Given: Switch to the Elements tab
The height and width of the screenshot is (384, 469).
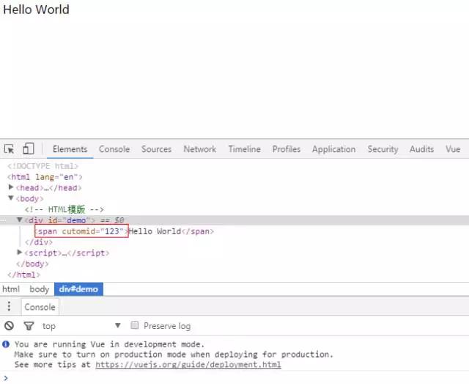Looking at the screenshot, I should pos(70,149).
